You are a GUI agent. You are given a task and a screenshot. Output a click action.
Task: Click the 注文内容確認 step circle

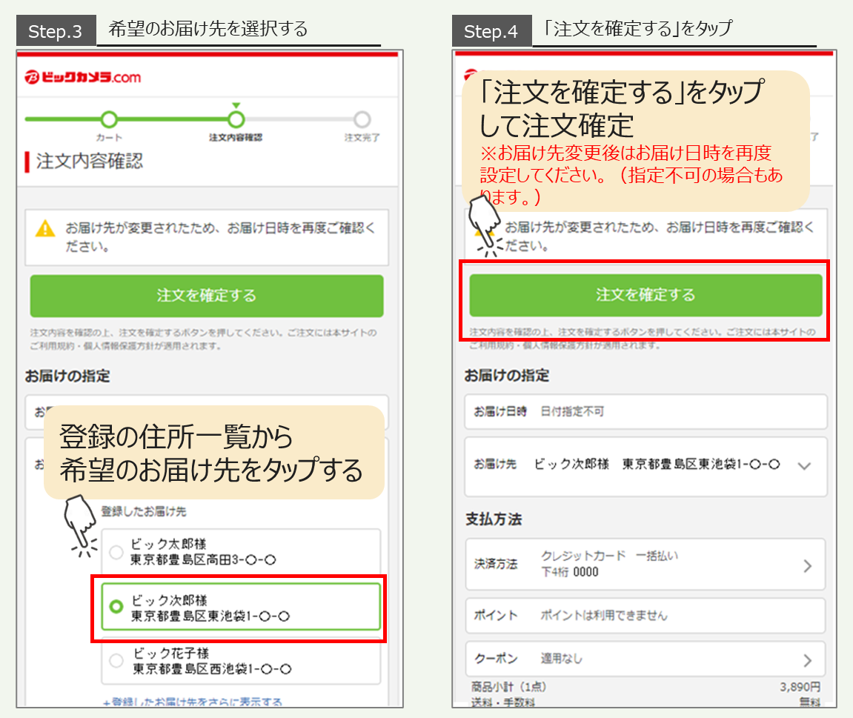(236, 119)
